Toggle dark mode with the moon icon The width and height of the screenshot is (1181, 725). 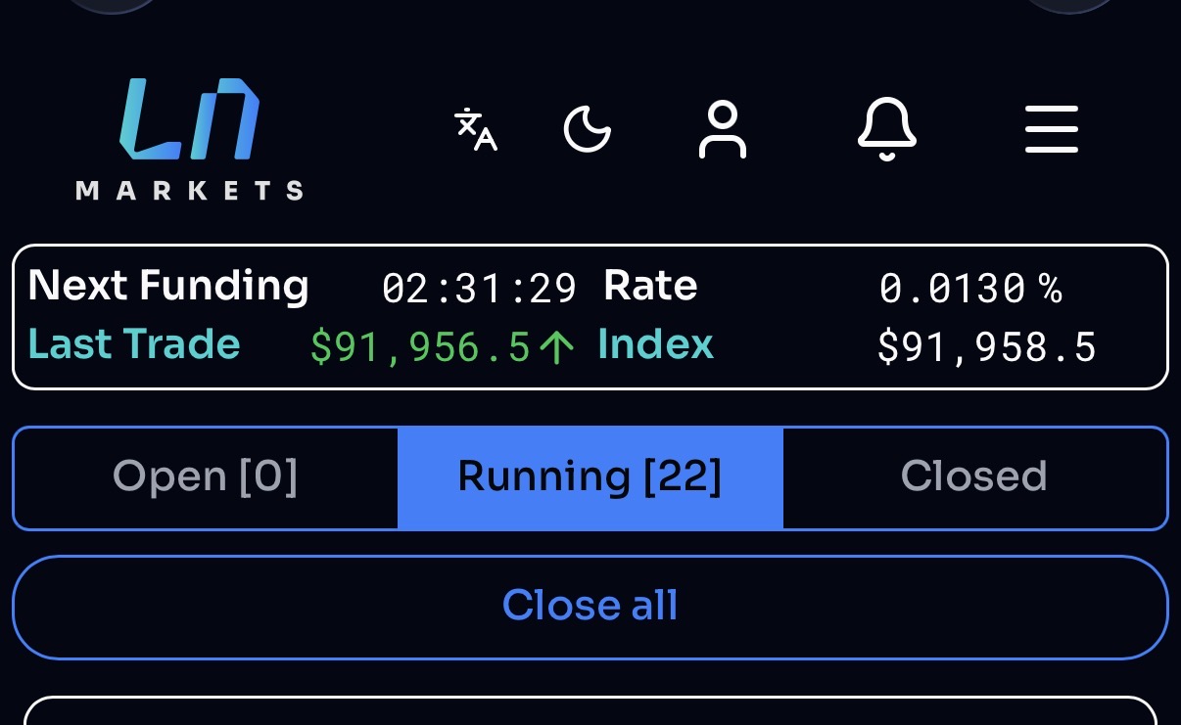[588, 130]
